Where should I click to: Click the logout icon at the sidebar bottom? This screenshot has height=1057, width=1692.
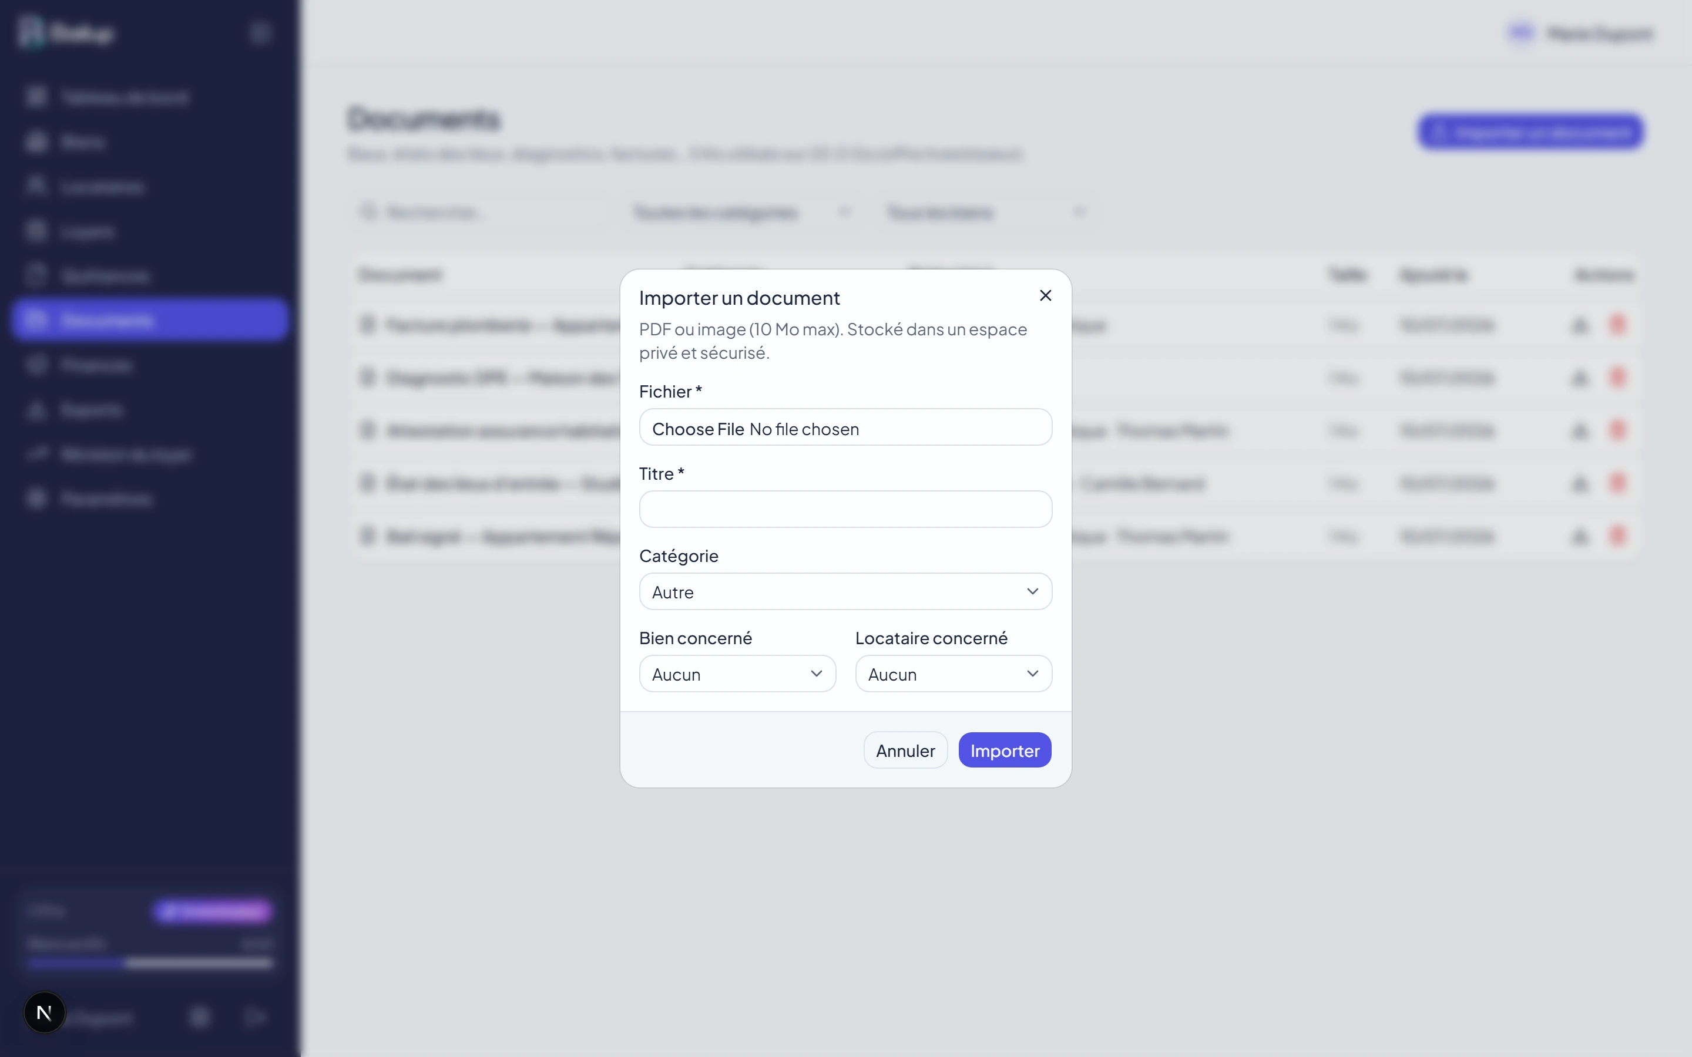coord(255,1017)
